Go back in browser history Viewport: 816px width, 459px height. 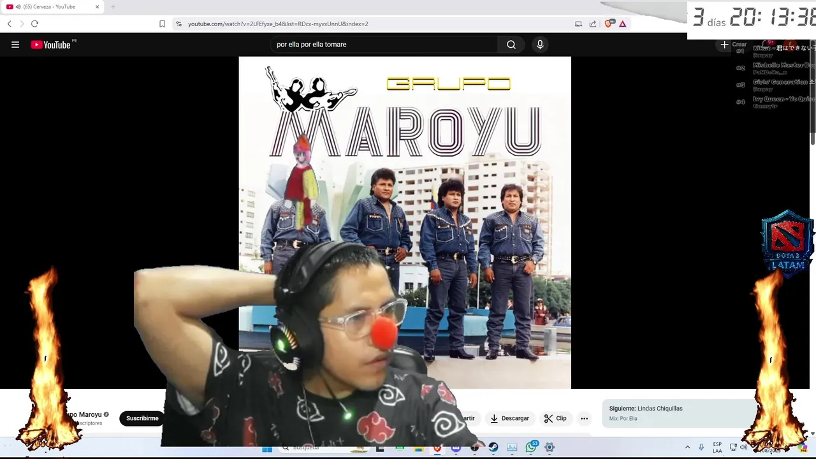click(x=9, y=24)
